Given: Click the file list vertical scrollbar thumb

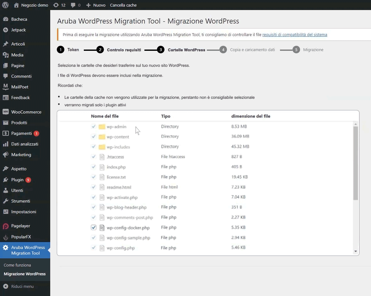Looking at the screenshot, I should coord(356,163).
